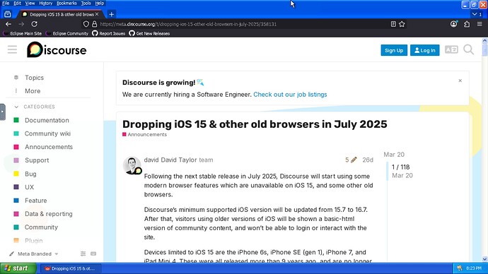Open the Bookmarks menu
This screenshot has height=274, width=488.
click(66, 3)
